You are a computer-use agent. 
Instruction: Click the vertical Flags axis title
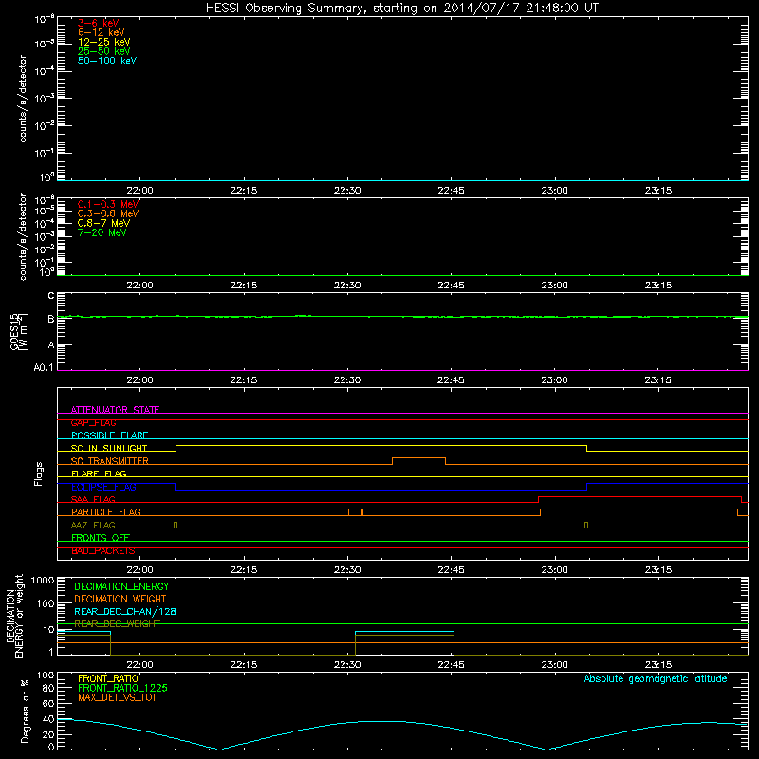click(39, 473)
